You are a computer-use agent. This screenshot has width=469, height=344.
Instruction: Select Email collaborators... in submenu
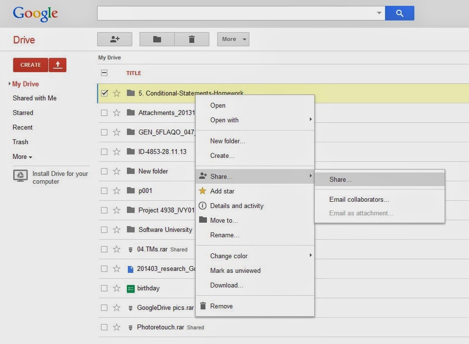380,199
